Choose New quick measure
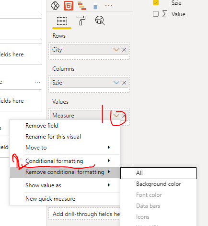Screen dimensions: 208x226 [x=65, y=199]
